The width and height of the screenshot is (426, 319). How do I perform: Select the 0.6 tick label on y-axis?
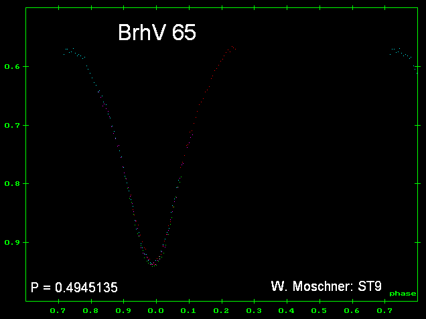click(11, 67)
